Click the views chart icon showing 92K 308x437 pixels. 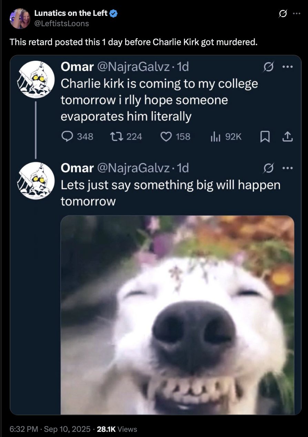click(x=215, y=136)
